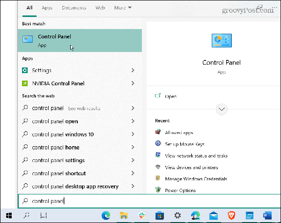The width and height of the screenshot is (281, 223).
Task: Open recent item Set up Mouse Keys
Action: (x=185, y=144)
